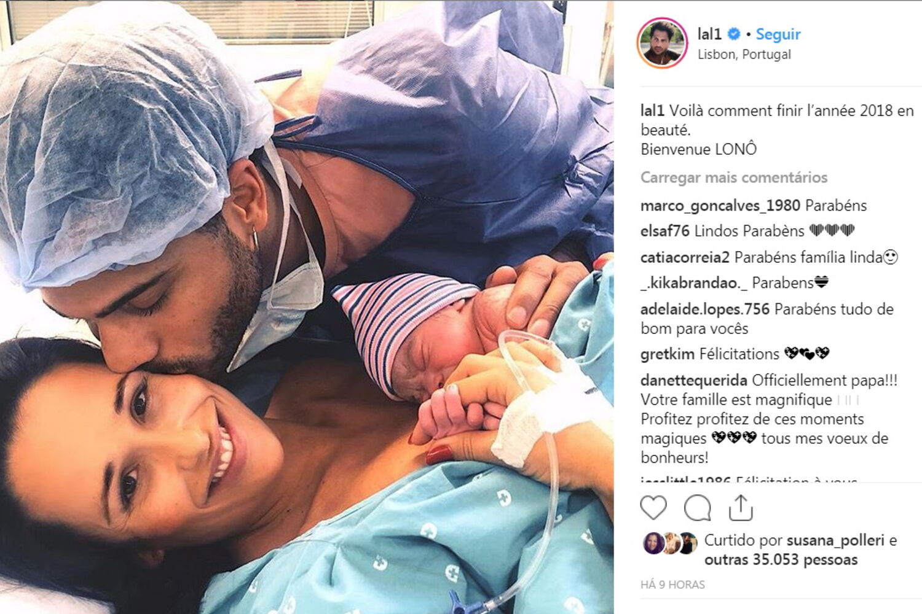Open comments with the speech bubble icon
The height and width of the screenshot is (614, 922).
tap(698, 508)
